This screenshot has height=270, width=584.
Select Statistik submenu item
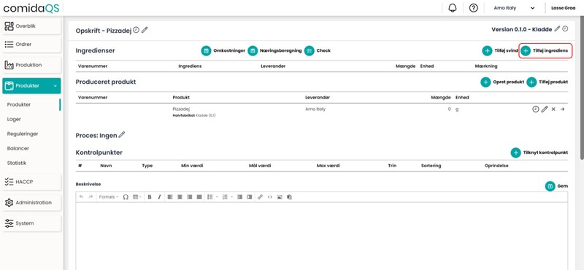tap(17, 163)
